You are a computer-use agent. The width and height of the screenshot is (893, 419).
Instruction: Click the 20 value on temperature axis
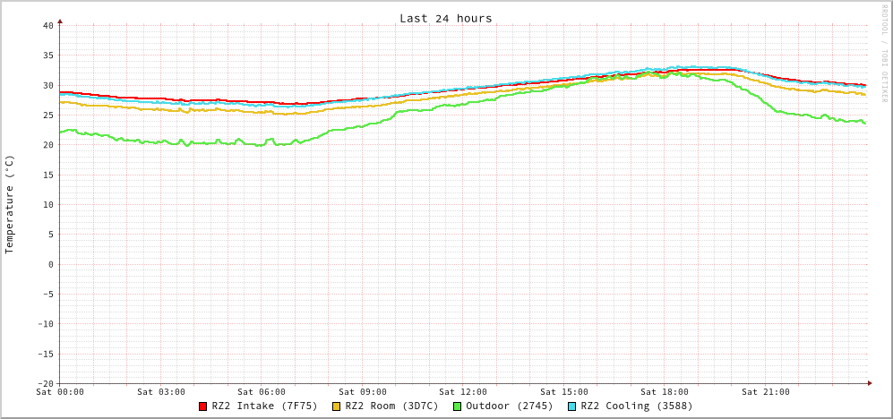coord(47,145)
